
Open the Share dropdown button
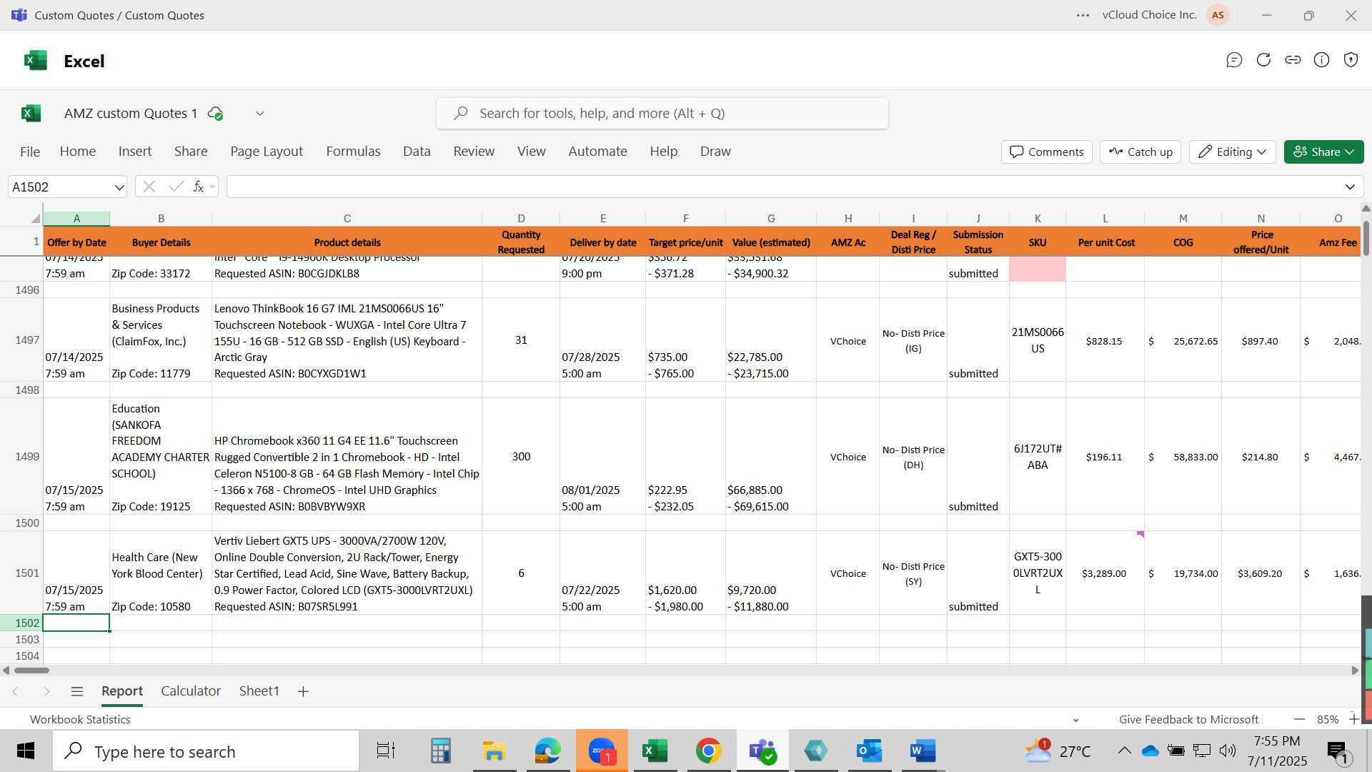(1323, 152)
